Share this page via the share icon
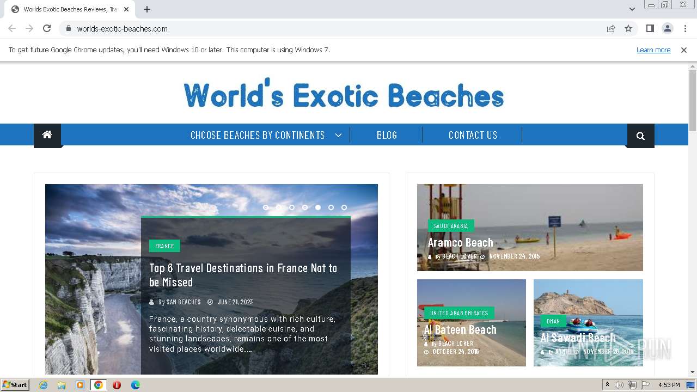 pos(611,28)
